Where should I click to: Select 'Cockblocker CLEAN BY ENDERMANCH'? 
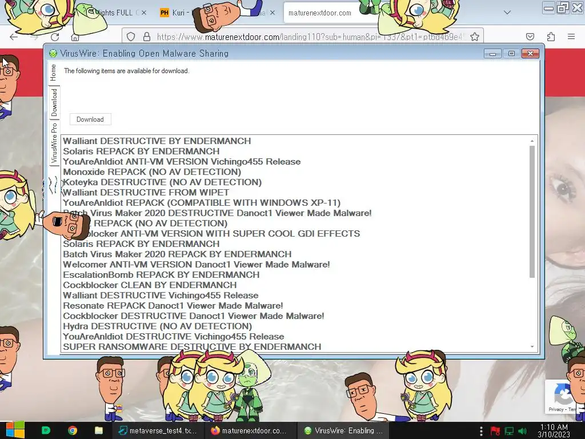click(150, 285)
